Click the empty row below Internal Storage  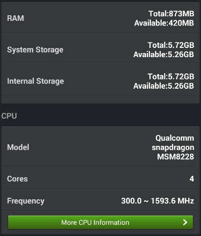tap(100, 100)
